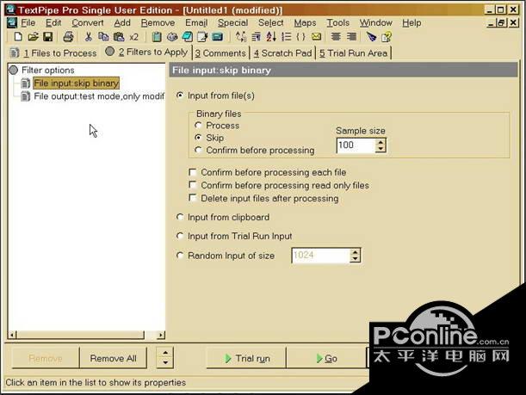
Task: Select Input from file(s) radio button
Action: [x=180, y=96]
